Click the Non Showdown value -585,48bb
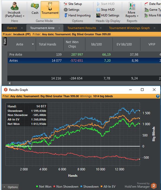Viewport: 161px width, 190px height. 39,115
